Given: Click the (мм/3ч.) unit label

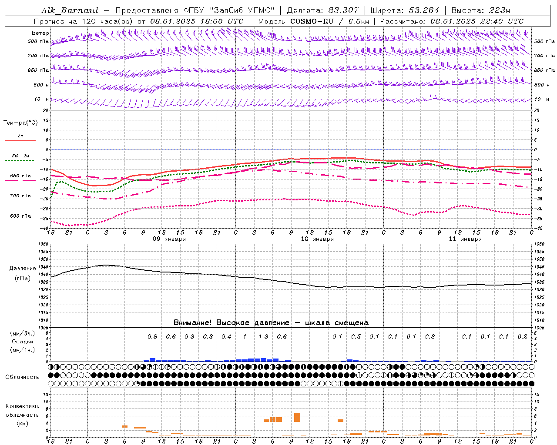Looking at the screenshot, I should [x=22, y=333].
